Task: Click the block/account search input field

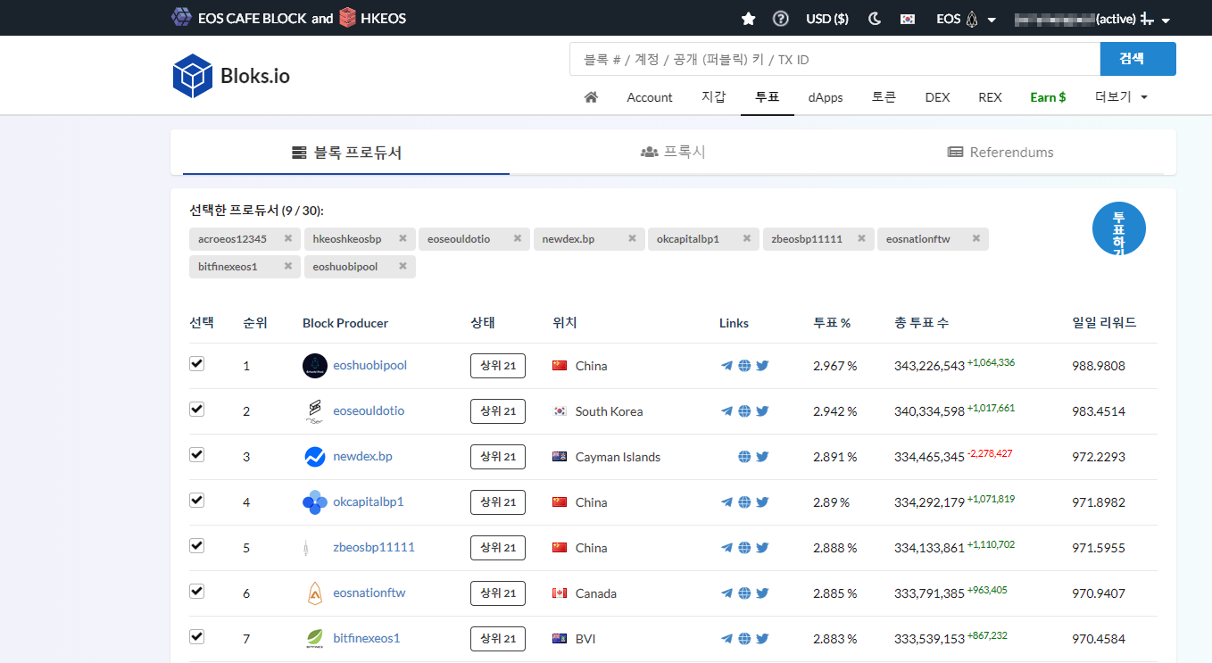Action: coord(834,59)
